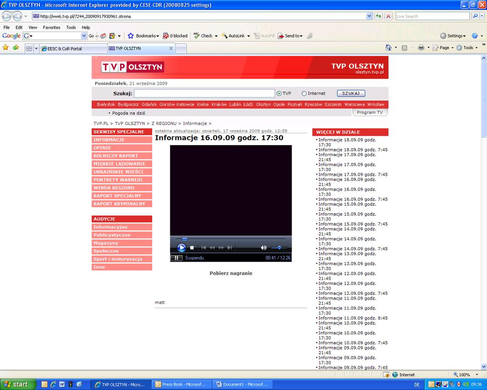The height and width of the screenshot is (390, 487).
Task: Click the RSS feeds icon
Action: coord(404,48)
